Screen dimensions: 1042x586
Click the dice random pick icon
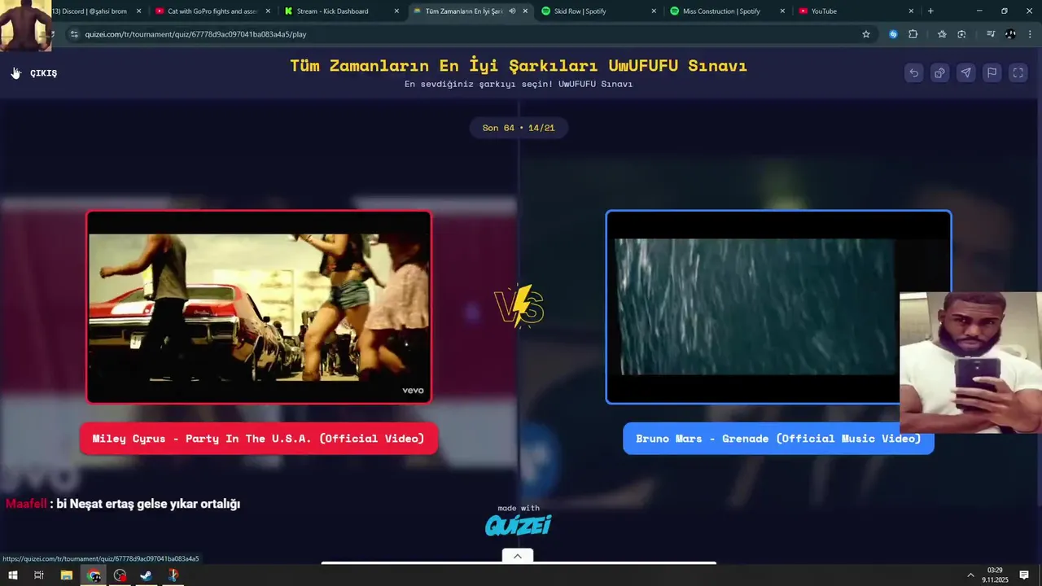(x=940, y=72)
